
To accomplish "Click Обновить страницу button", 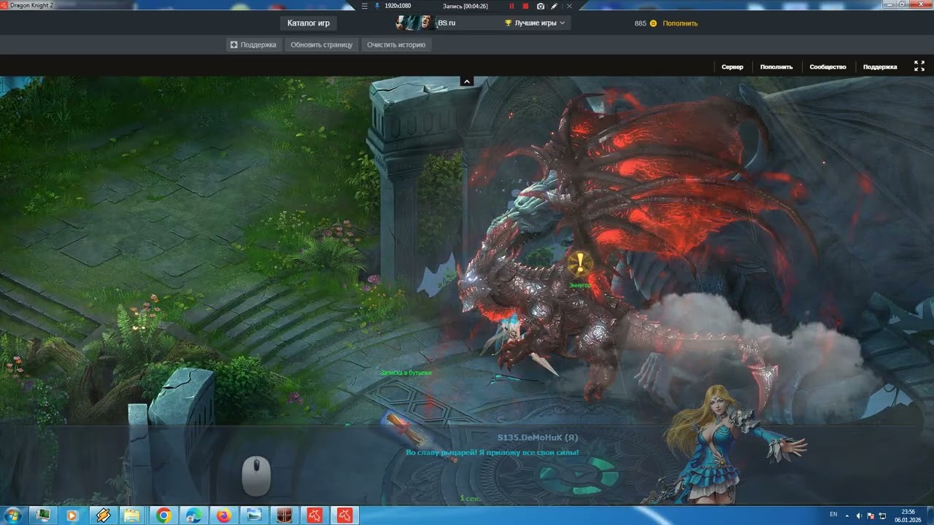I will [321, 44].
